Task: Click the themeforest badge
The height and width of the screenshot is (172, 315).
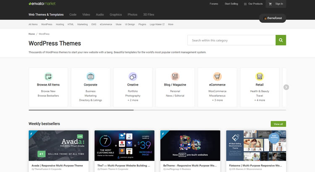Action: (x=273, y=18)
